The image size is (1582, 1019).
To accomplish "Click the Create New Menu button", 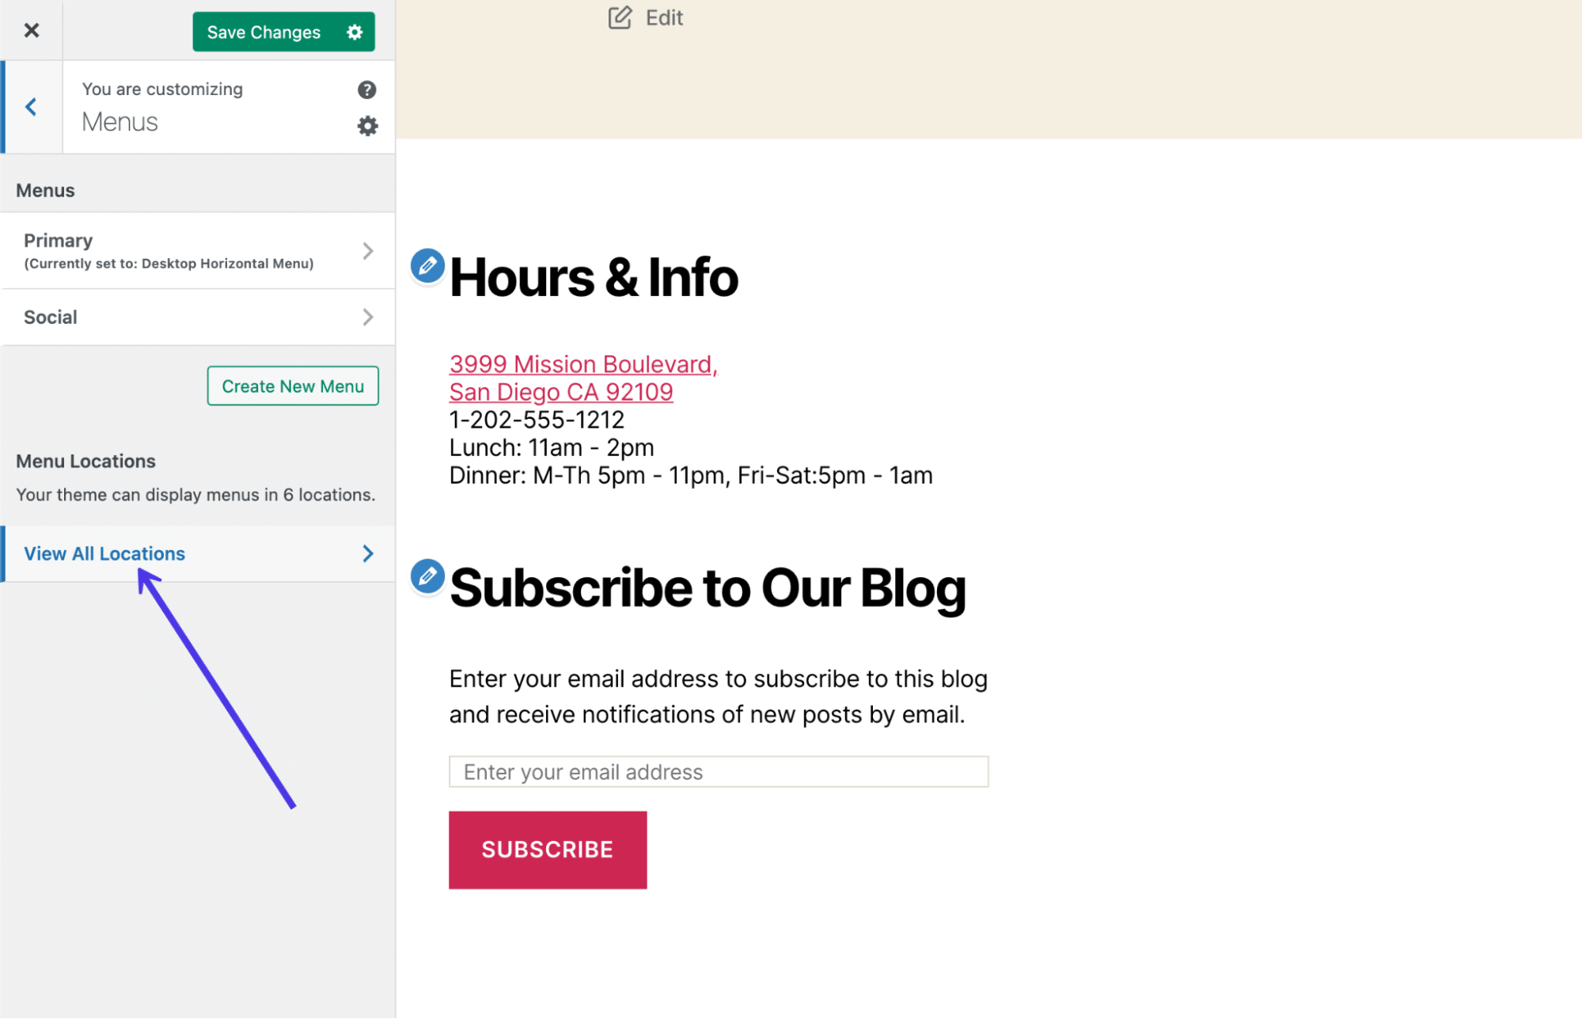I will 292,386.
